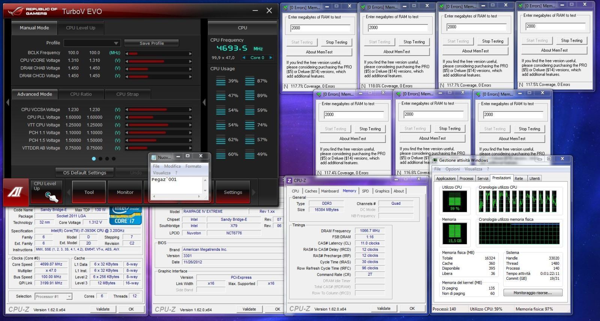Decrease CPU PLL Voltage left arrow
Screen dimensions: 600x321
[x=127, y=118]
